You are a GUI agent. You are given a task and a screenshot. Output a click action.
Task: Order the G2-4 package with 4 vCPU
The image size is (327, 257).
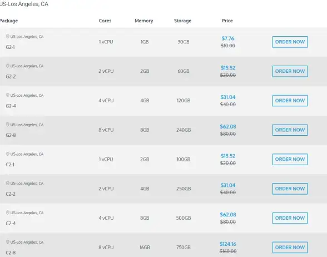[x=290, y=101]
